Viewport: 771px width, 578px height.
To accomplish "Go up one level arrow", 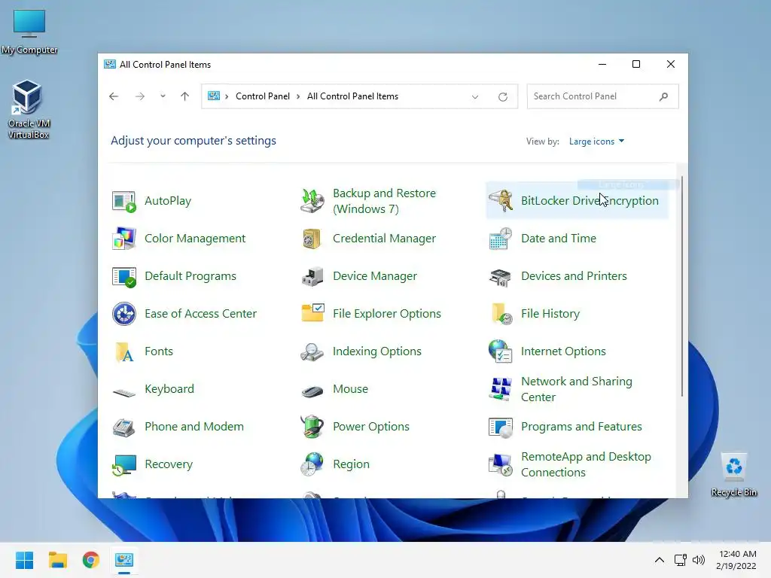I will tap(185, 96).
